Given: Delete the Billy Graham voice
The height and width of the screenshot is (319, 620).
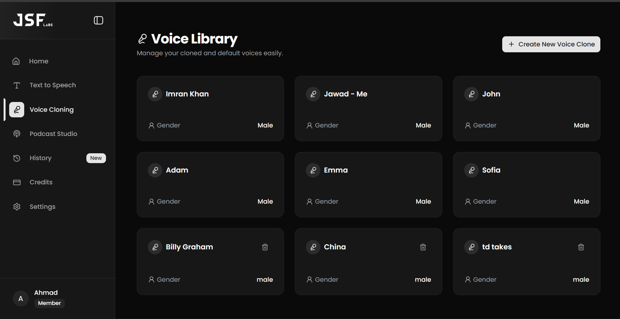Looking at the screenshot, I should tap(265, 247).
